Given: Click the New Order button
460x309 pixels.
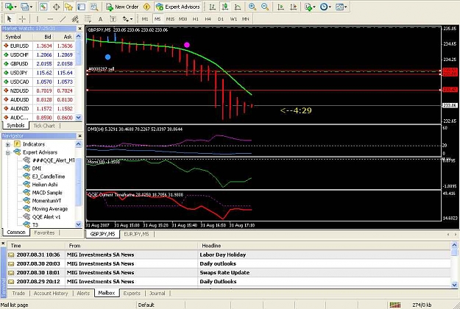Looking at the screenshot, I should point(123,7).
